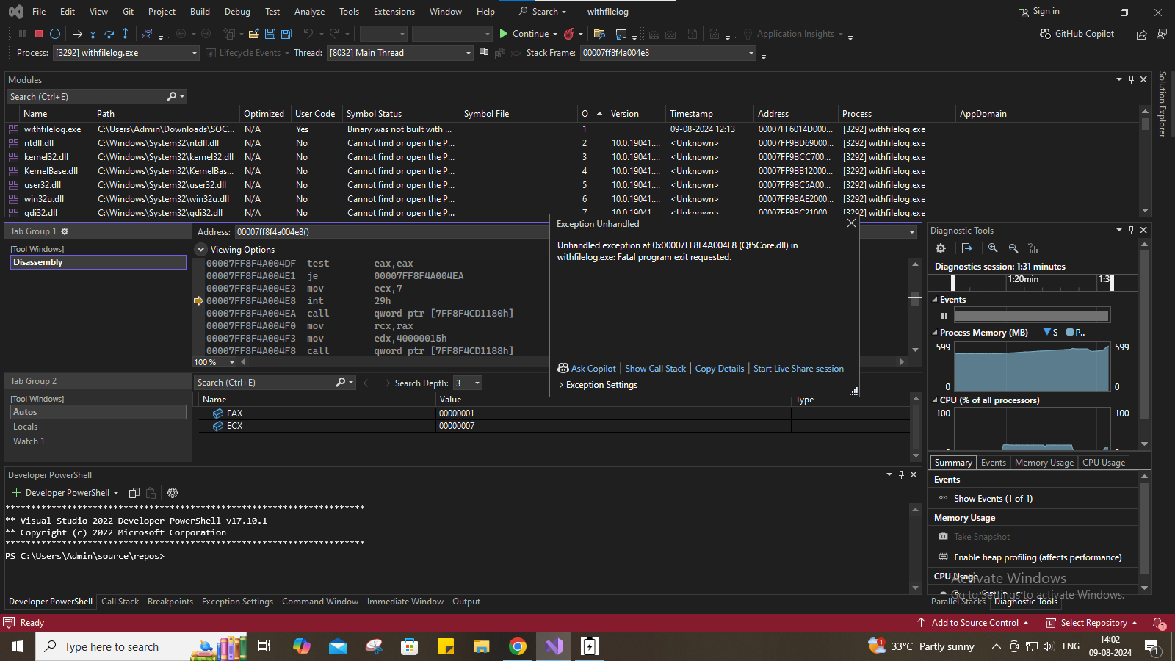Pause the Events track in Diagnostic Tools

pyautogui.click(x=944, y=317)
